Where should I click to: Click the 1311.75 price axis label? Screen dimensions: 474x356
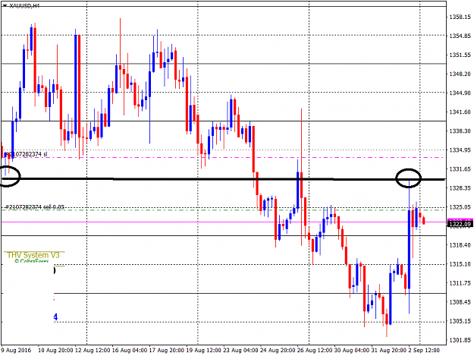(x=460, y=283)
